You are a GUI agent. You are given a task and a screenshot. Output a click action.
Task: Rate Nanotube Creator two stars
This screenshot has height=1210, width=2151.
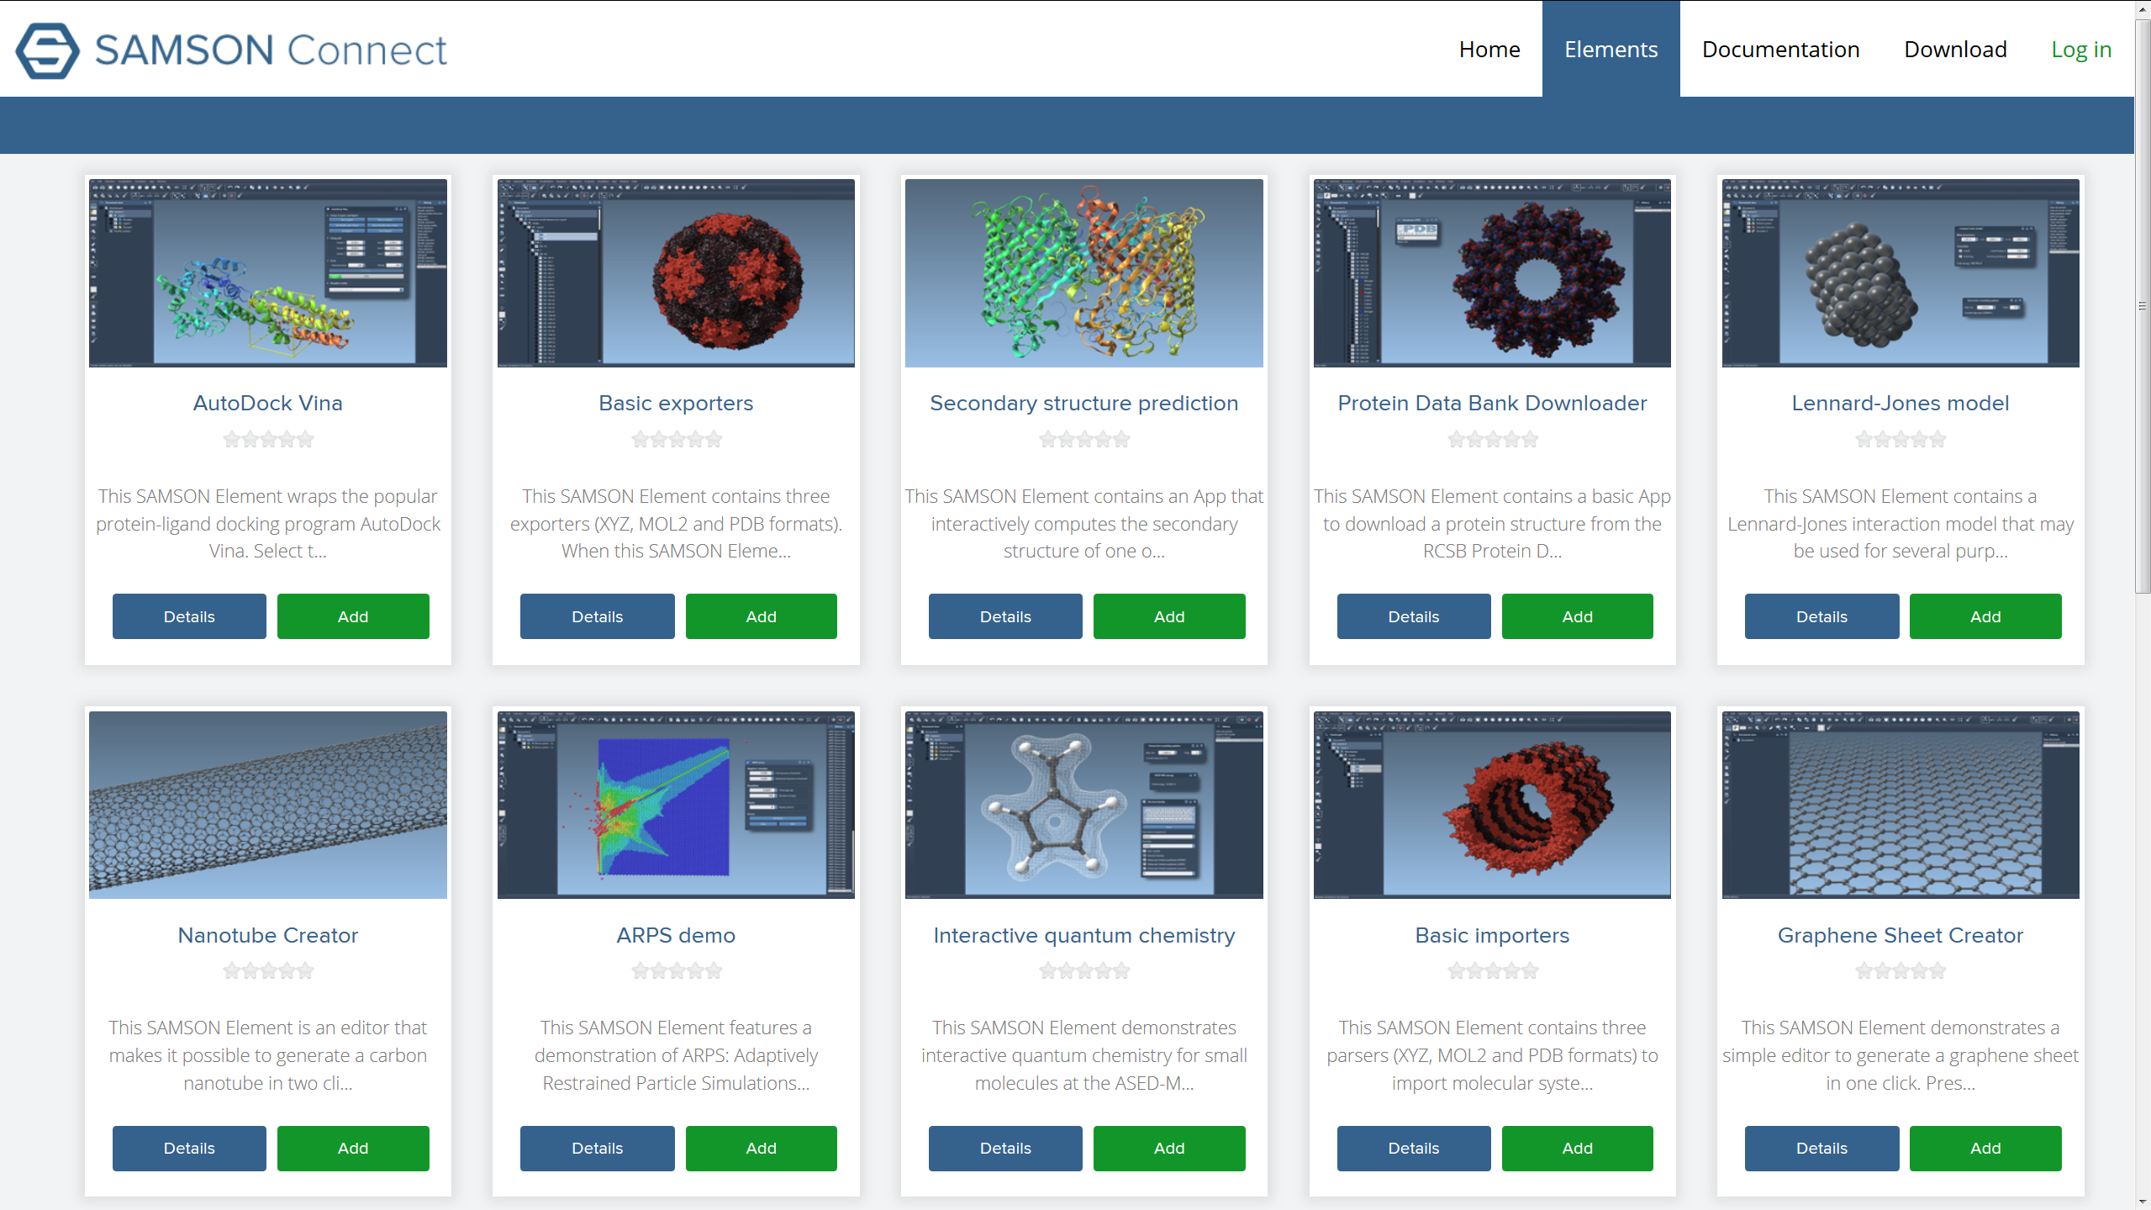(x=249, y=970)
